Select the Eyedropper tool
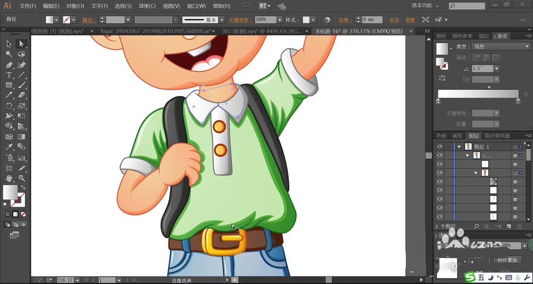 pos(9,147)
